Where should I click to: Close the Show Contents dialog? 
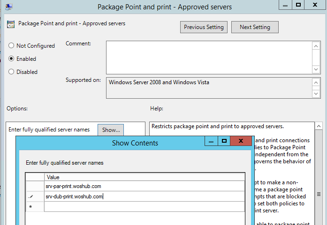(x=241, y=141)
